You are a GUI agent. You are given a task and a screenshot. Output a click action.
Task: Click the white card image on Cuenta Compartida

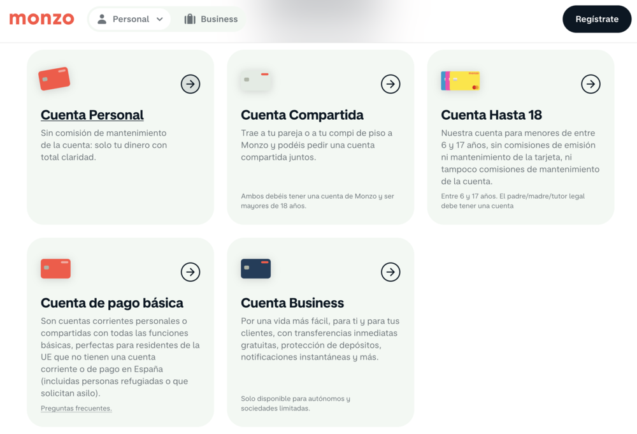(x=255, y=80)
